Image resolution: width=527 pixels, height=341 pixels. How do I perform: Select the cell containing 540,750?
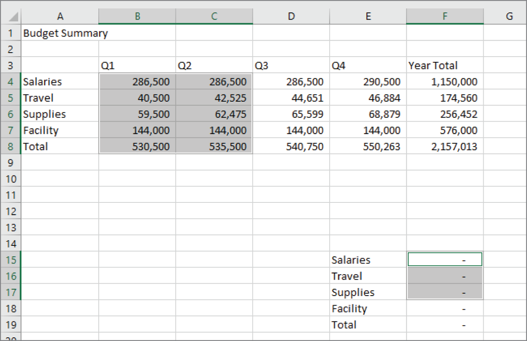(291, 146)
